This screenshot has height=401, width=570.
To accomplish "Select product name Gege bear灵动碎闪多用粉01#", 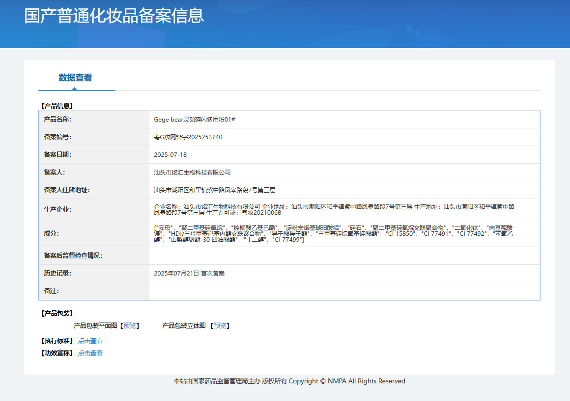I will (195, 119).
